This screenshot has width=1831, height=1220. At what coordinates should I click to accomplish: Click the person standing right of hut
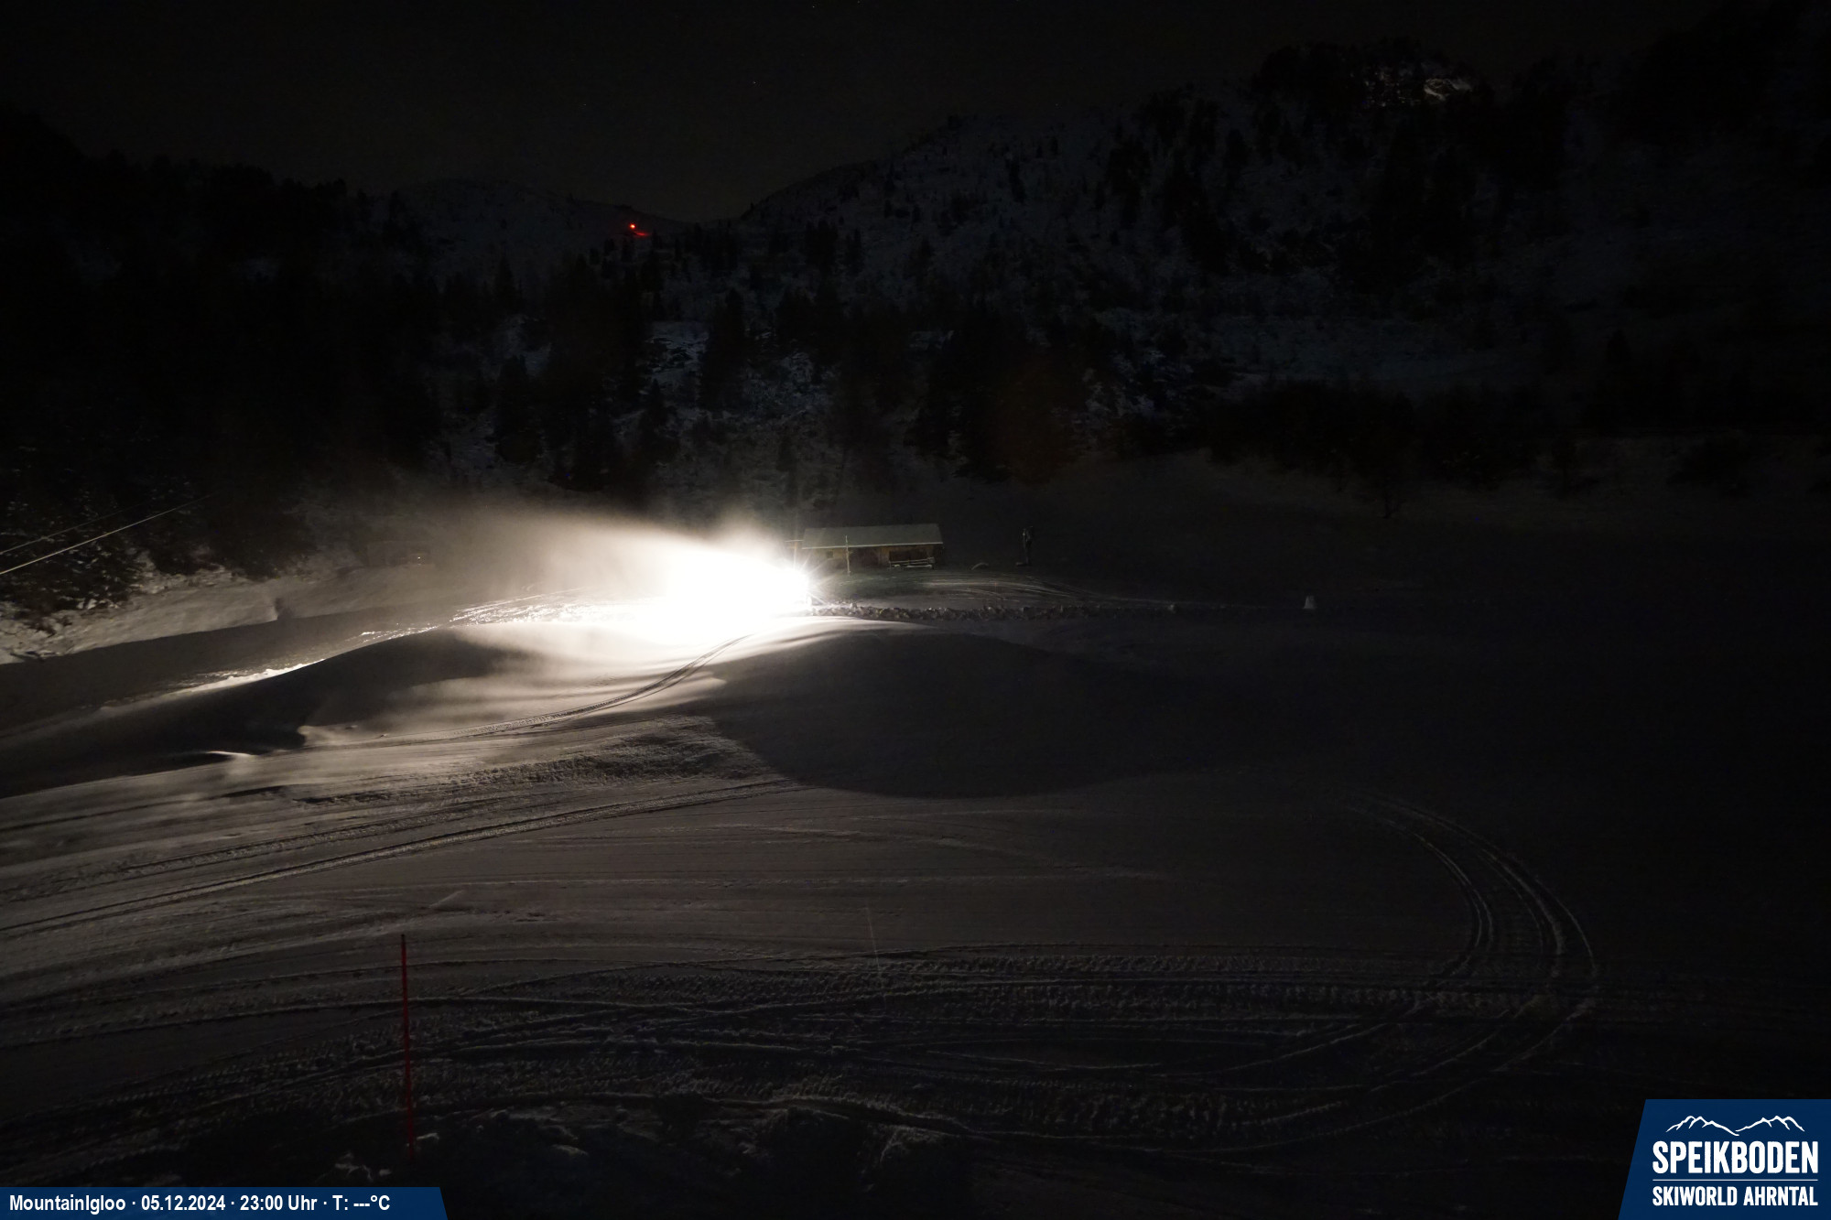[x=1027, y=545]
